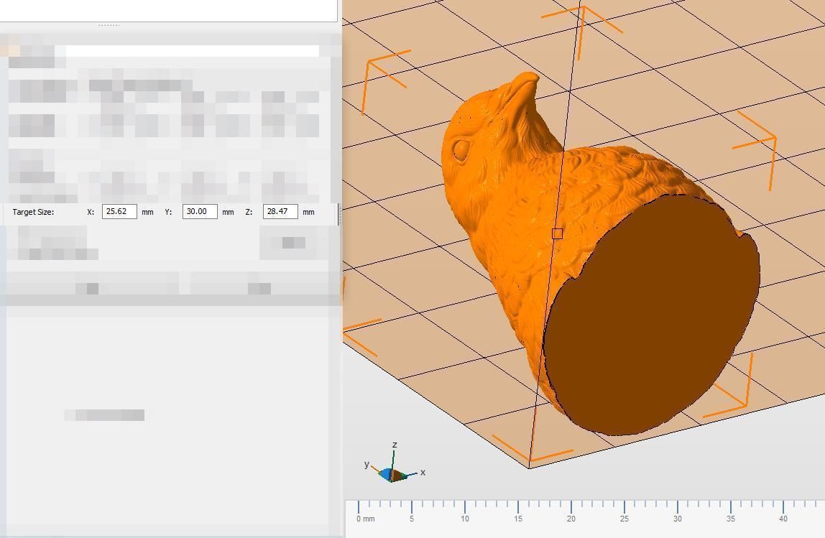Click the XYZ orientation axis gizmo
The height and width of the screenshot is (538, 825).
click(x=395, y=464)
